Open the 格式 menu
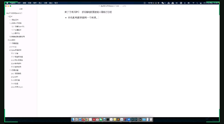 click(35, 3)
